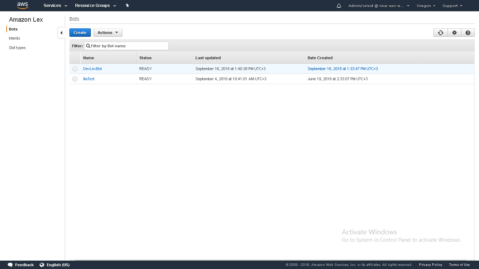Viewport: 479px width, 269px height.
Task: Open Slot types in sidebar
Action: click(x=17, y=48)
